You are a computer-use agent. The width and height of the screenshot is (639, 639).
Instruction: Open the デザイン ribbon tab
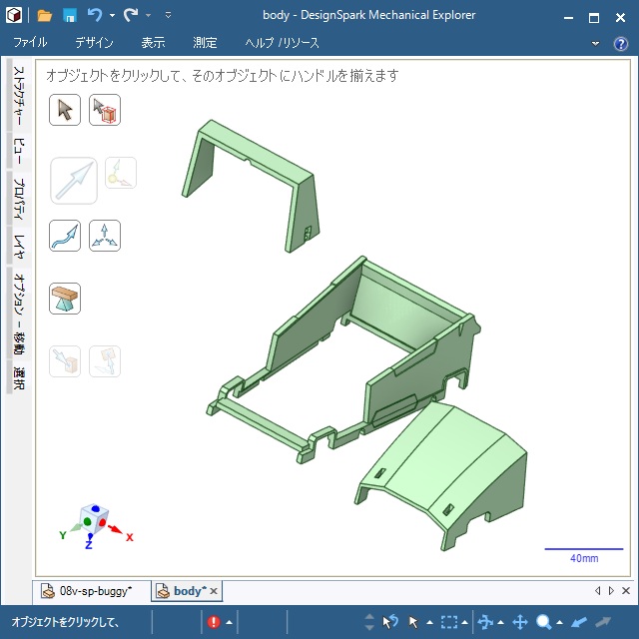click(x=94, y=43)
